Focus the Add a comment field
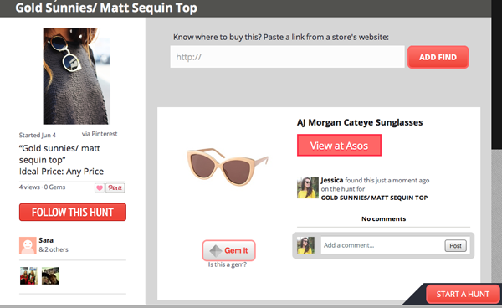This screenshot has height=308, width=502. click(x=382, y=245)
